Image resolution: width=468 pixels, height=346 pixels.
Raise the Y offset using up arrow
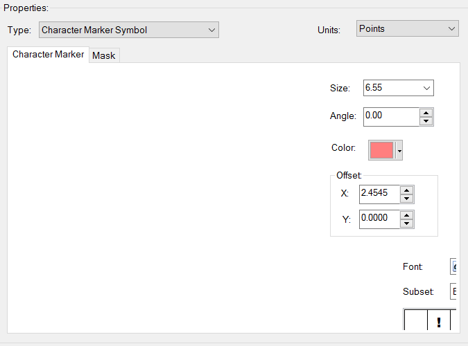click(x=407, y=215)
